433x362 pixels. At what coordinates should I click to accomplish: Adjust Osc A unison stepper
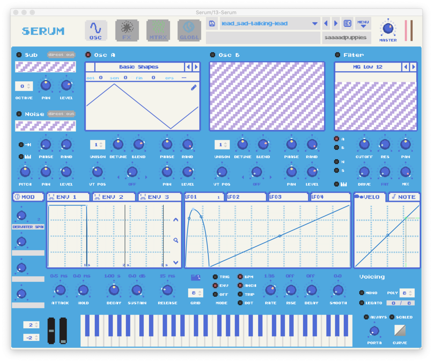98,145
